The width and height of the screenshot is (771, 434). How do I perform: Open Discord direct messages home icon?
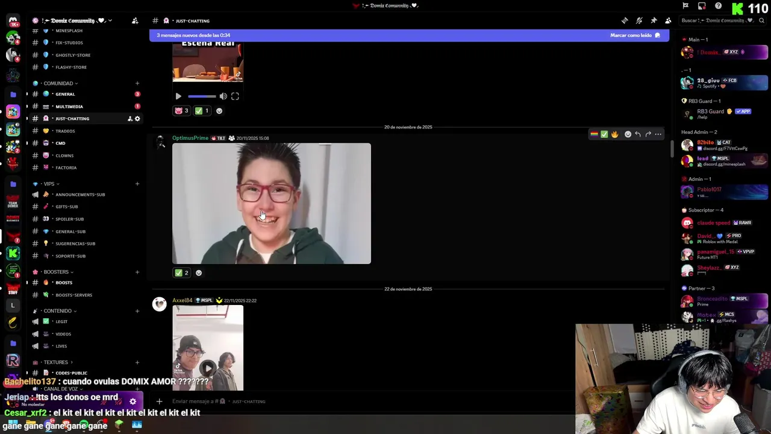tap(13, 21)
